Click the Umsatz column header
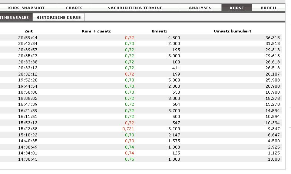This screenshot has width=291, height=174. [159, 31]
